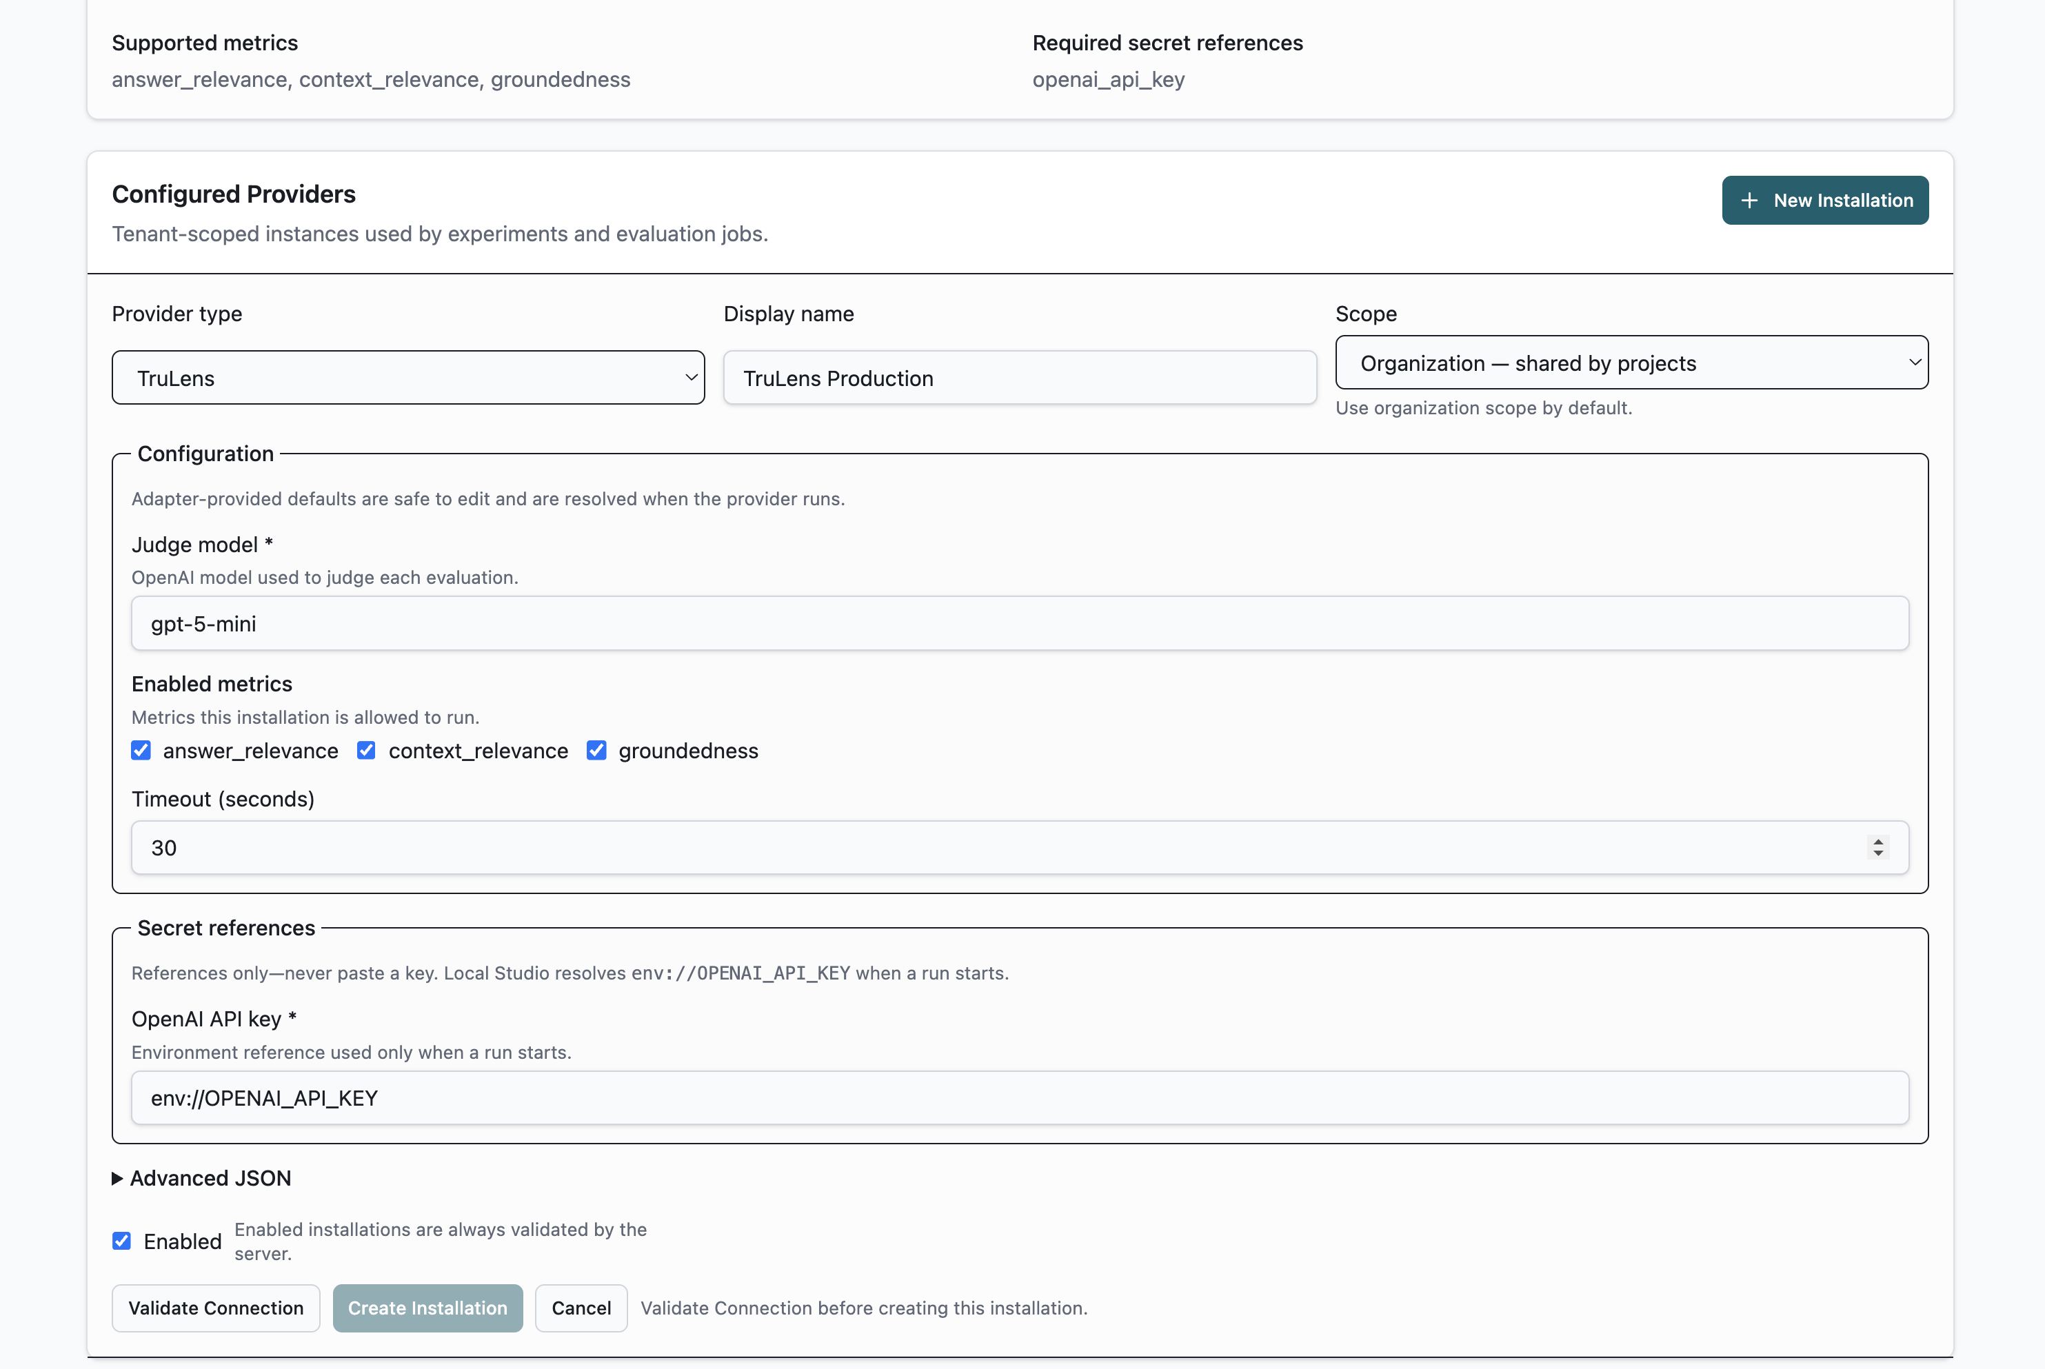Click 'Validate Connection before creating this installation.' message
Screen dimensions: 2045x1369
tap(864, 1308)
